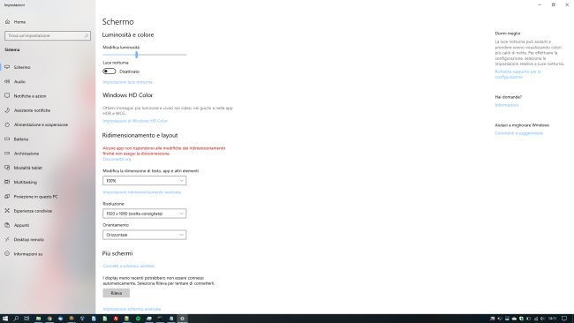Click Connetti a schermo wireless link
This screenshot has width=574, height=323.
pyautogui.click(x=129, y=266)
